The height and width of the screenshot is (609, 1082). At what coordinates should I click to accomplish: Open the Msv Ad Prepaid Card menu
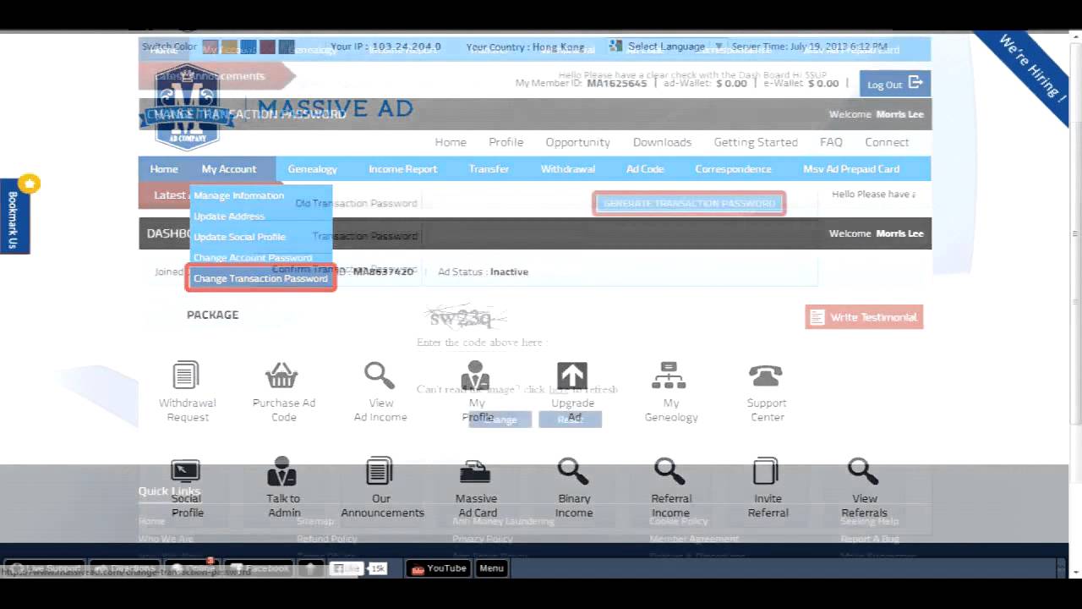click(x=850, y=169)
